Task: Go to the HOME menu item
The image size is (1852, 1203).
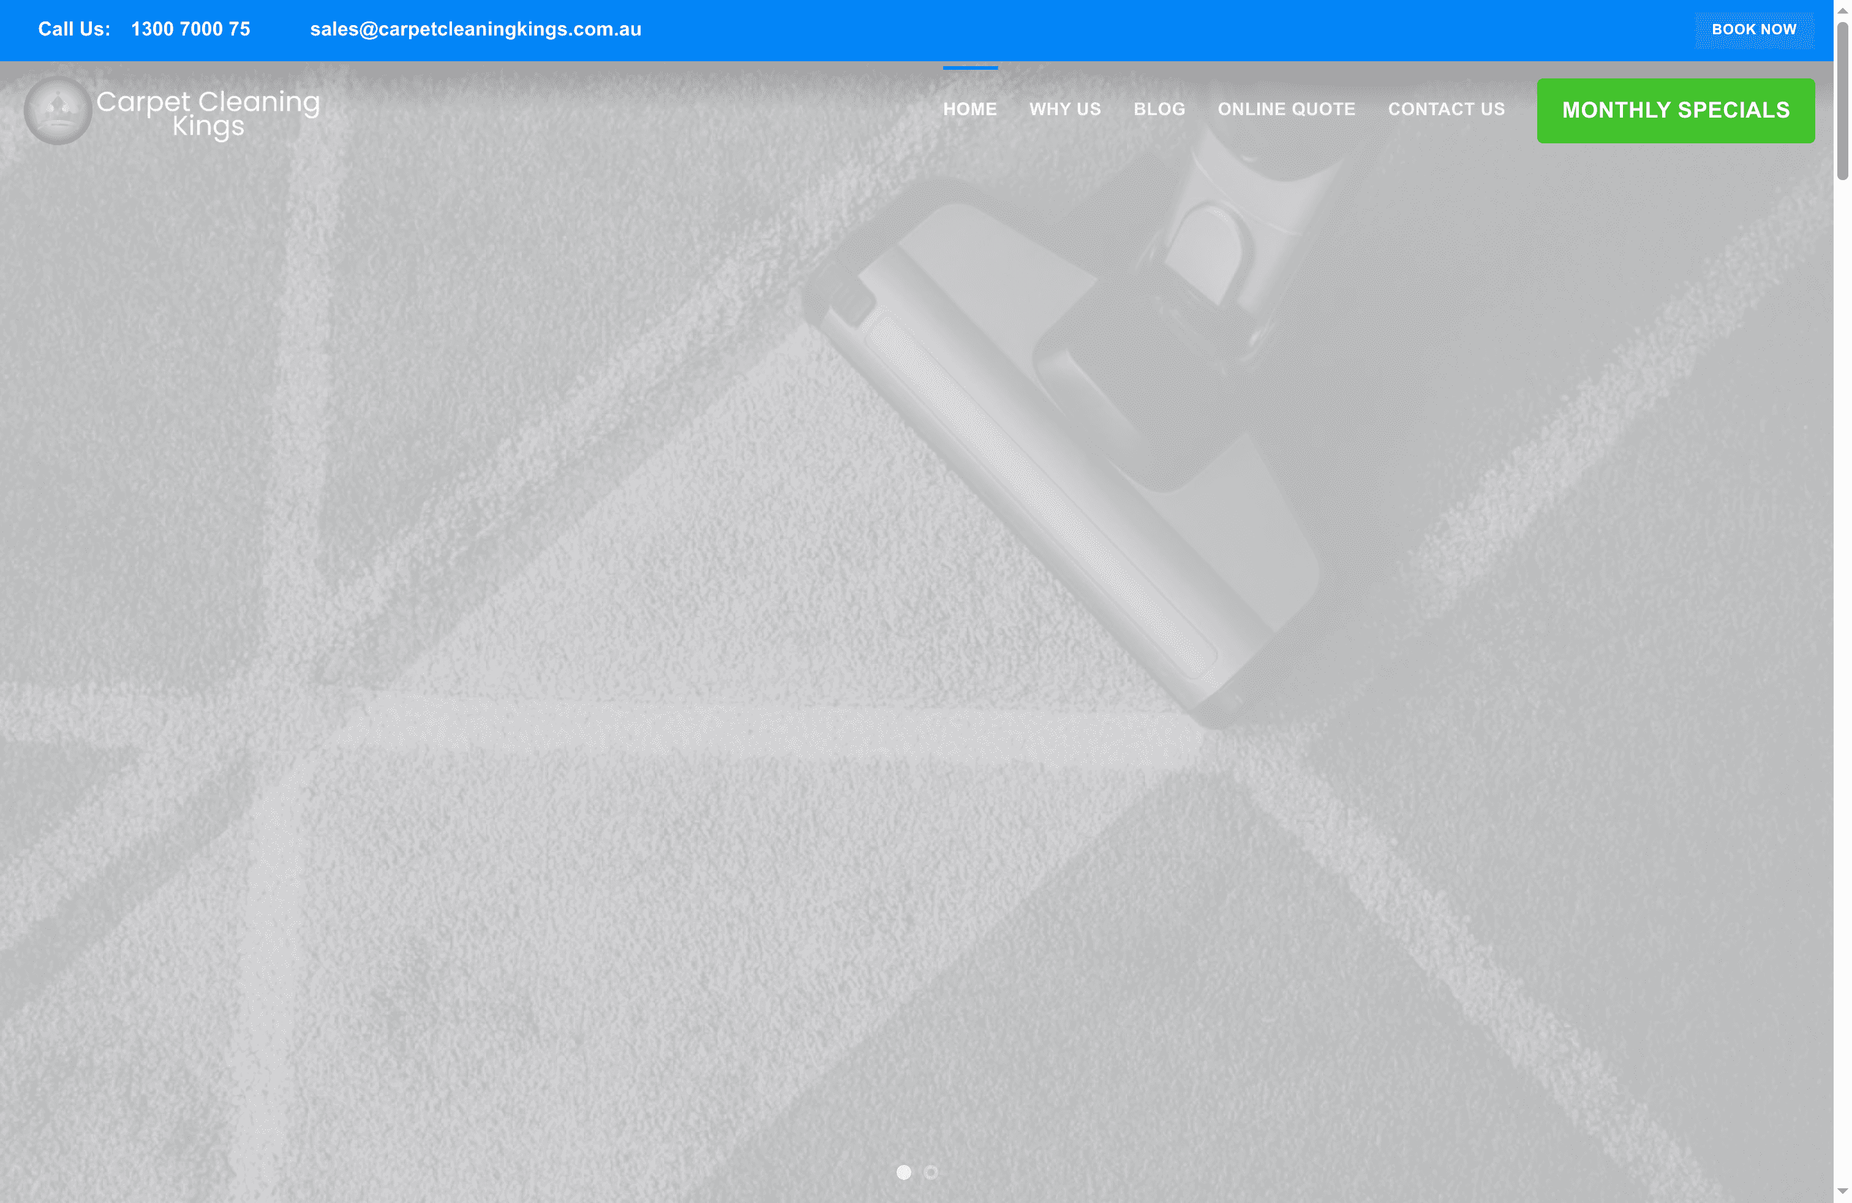Action: click(969, 109)
